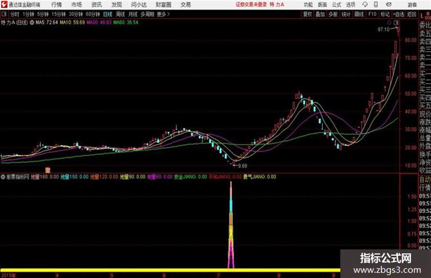Open the 财富圈 menu
The height and width of the screenshot is (278, 431).
tap(163, 5)
